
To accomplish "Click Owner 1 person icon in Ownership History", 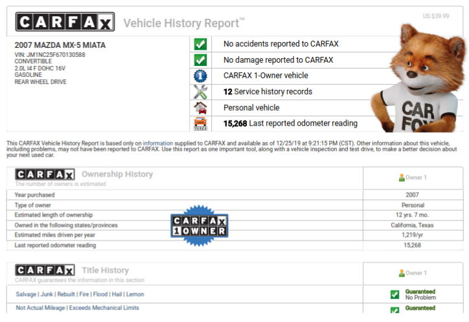I will tap(402, 178).
